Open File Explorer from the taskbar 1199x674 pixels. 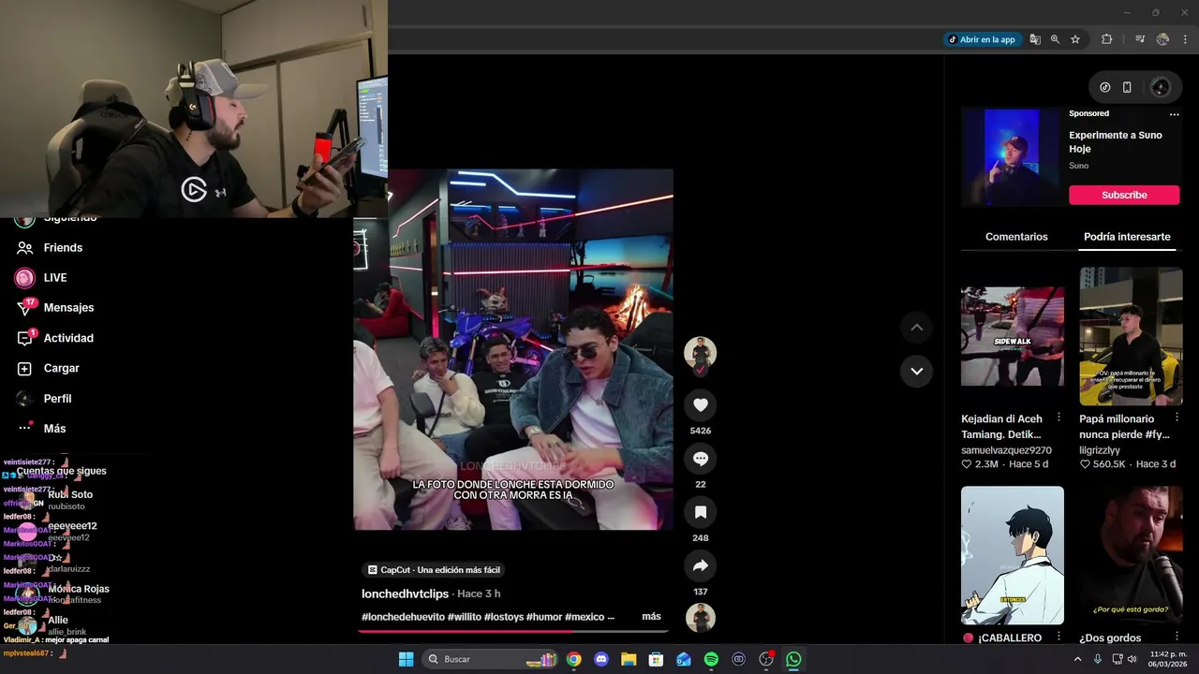[x=629, y=659]
